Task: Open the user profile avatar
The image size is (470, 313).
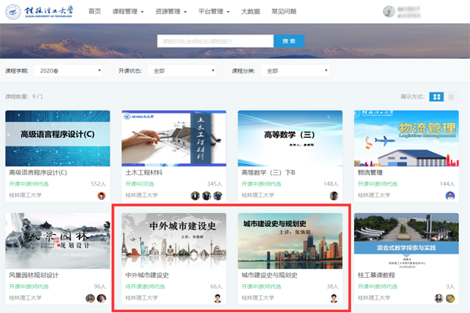Action: click(x=389, y=12)
